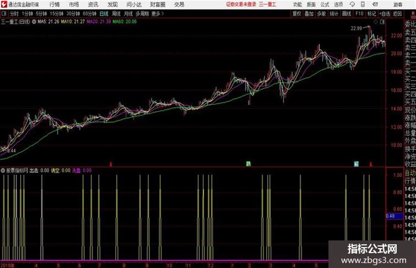The image size is (416, 268).
Task: Select the 日线 daily period
Action: point(104,14)
